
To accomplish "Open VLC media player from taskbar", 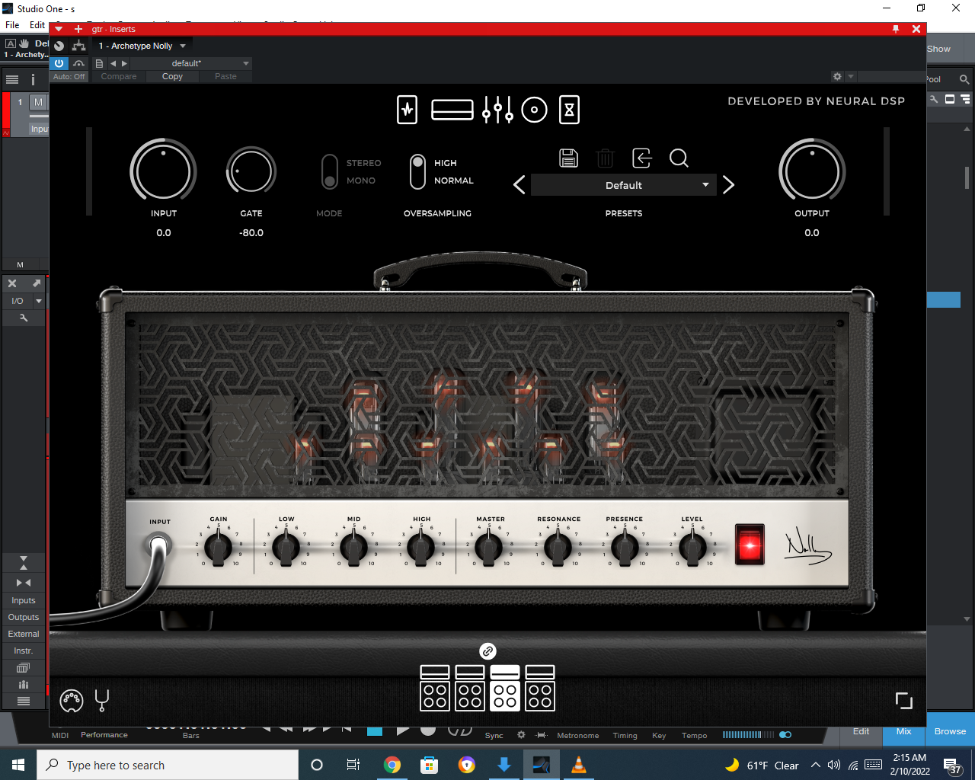I will click(579, 765).
